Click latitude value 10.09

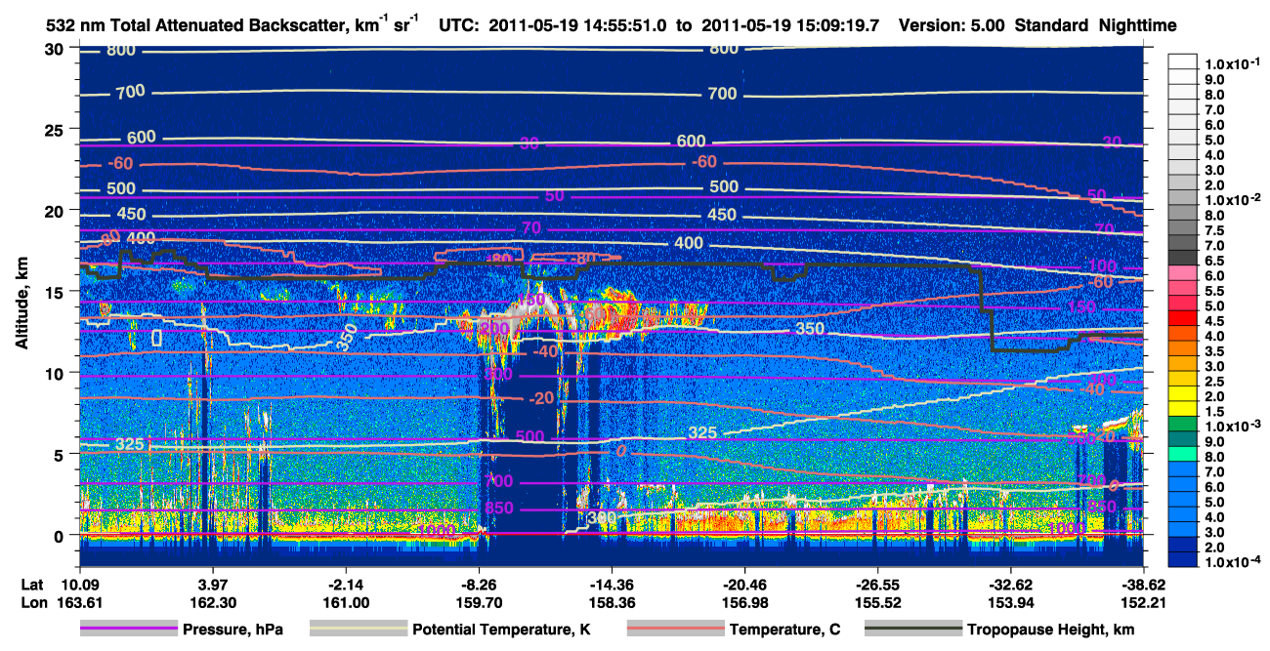(x=80, y=586)
